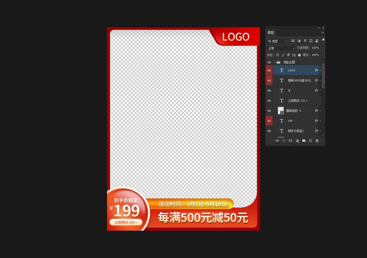The width and height of the screenshot is (367, 258).
Task: Filter layers by type layers icon
Action: 305,41
